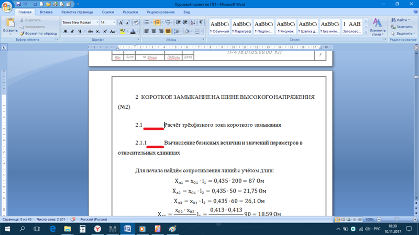Click the zoom slider in the status bar
Image resolution: width=419 pixels, height=235 pixels.
[x=397, y=219]
